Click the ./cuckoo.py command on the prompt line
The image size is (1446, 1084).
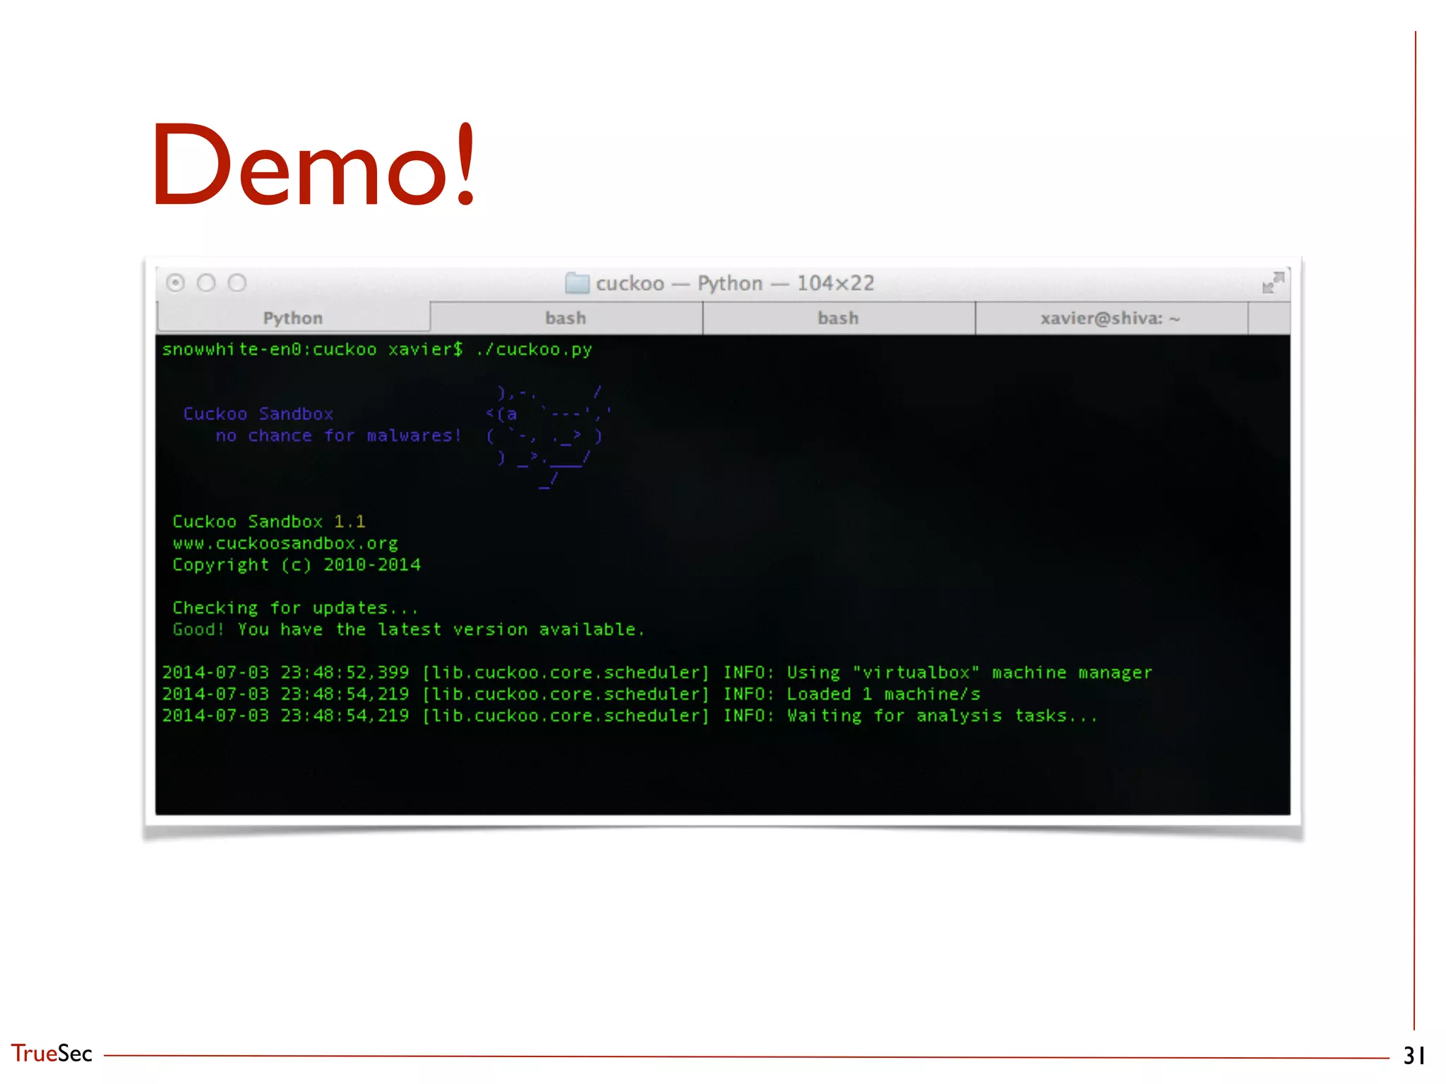(x=534, y=349)
